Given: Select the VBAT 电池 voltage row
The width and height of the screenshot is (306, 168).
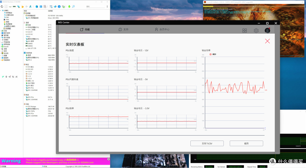Looking at the screenshot, I should 39,83.
